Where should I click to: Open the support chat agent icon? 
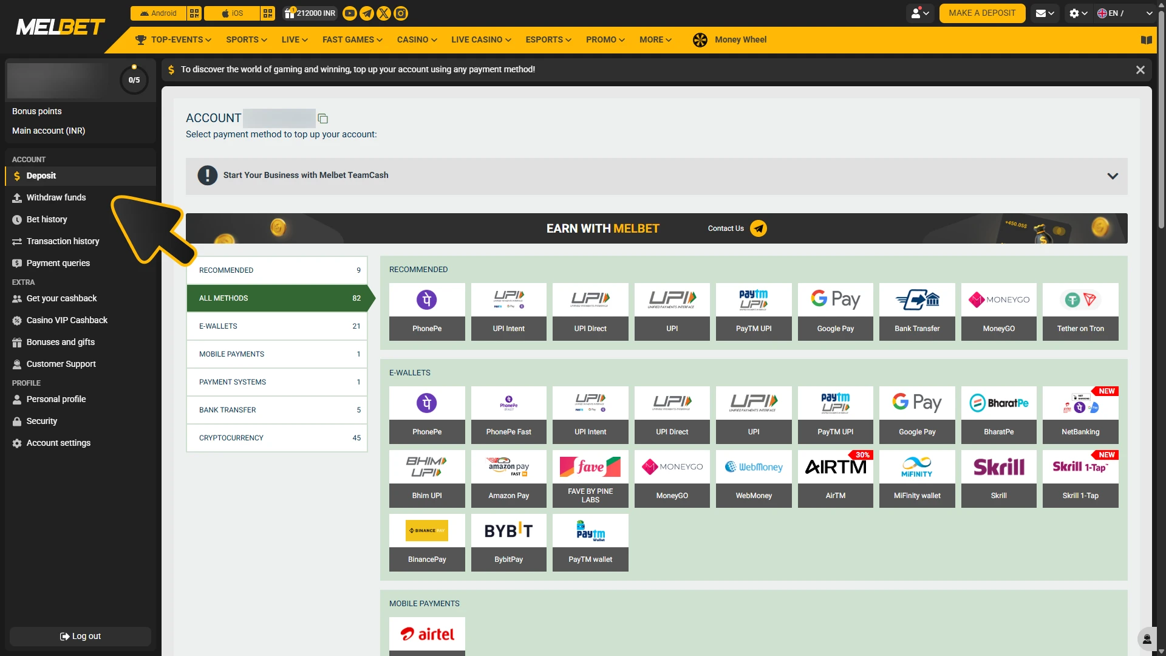1147,639
